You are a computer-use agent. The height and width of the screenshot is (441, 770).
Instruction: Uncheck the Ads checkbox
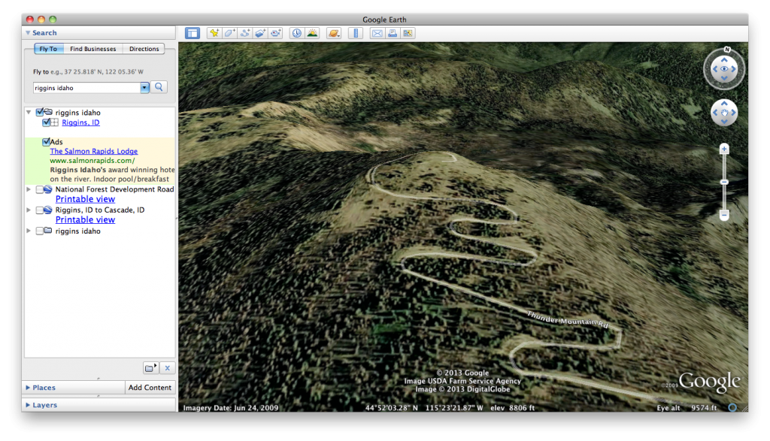click(x=46, y=142)
